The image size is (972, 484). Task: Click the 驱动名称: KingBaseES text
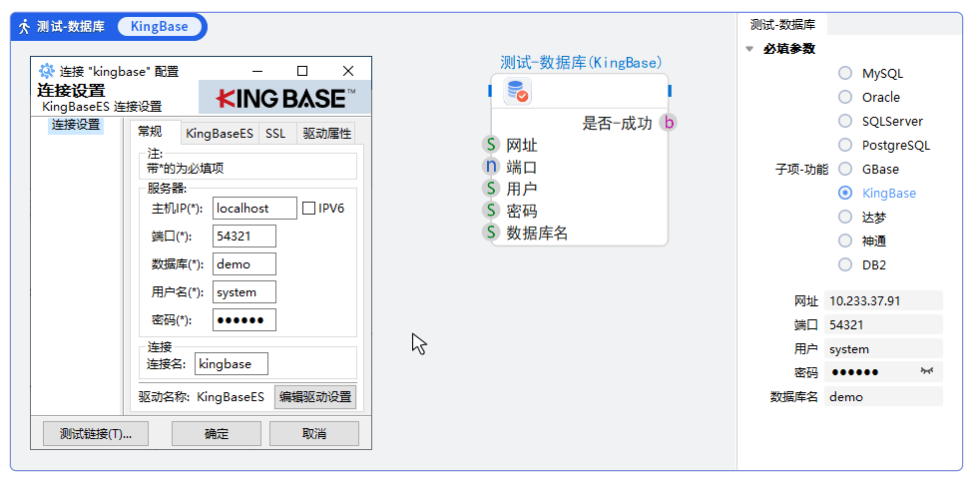pos(202,396)
